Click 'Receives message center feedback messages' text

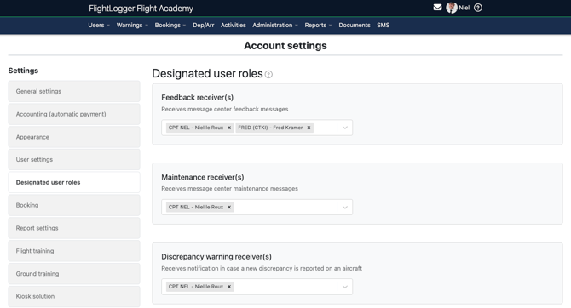click(225, 109)
